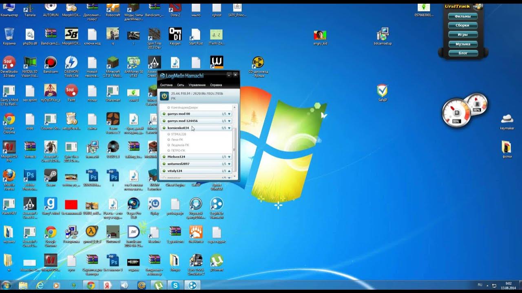This screenshot has height=293, width=522.
Task: Toggle the Mielsen124 network arrow
Action: click(x=229, y=157)
